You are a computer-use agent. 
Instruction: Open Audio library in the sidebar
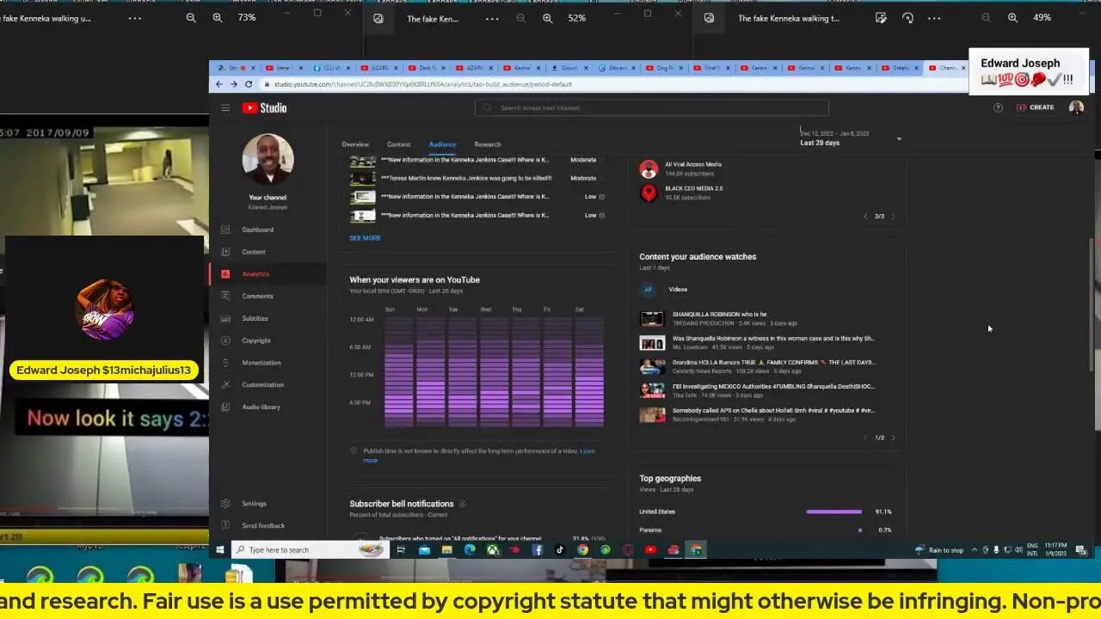(261, 407)
